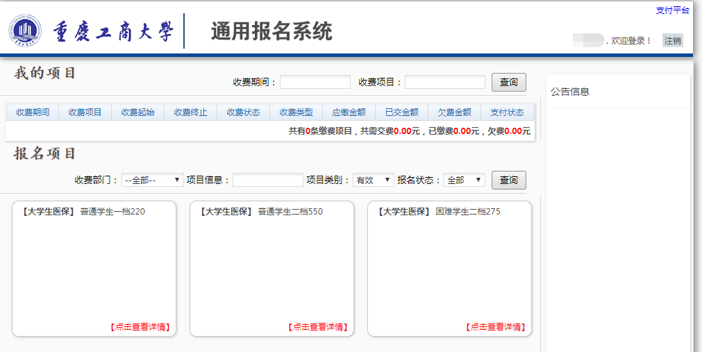The height and width of the screenshot is (352, 702).
Task: Open the 项目类别 dropdown showing 有效
Action: click(x=373, y=180)
